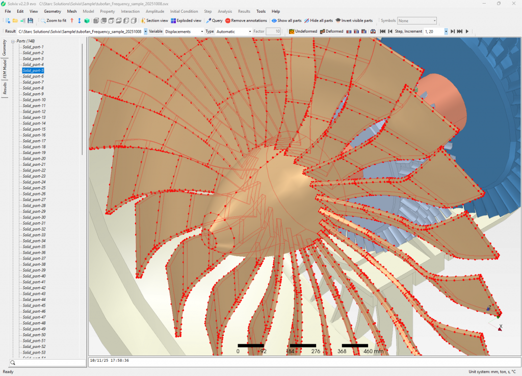Switch to the Undeformed display mode
522x376 pixels.
pos(303,31)
